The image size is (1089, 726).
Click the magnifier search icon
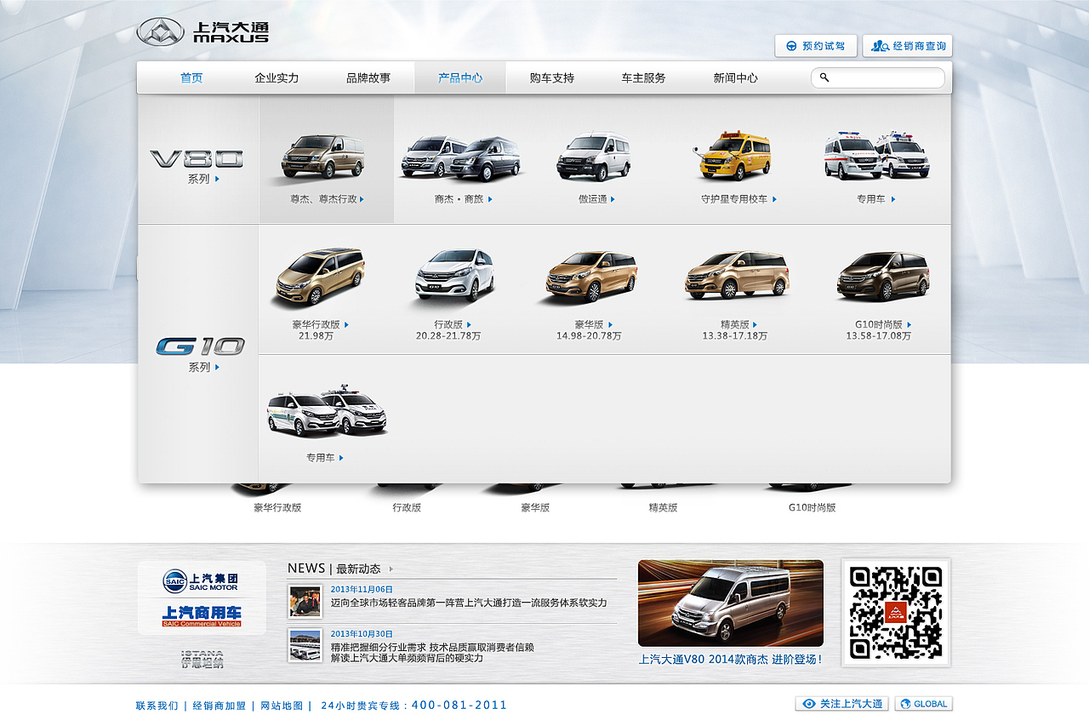pos(824,77)
